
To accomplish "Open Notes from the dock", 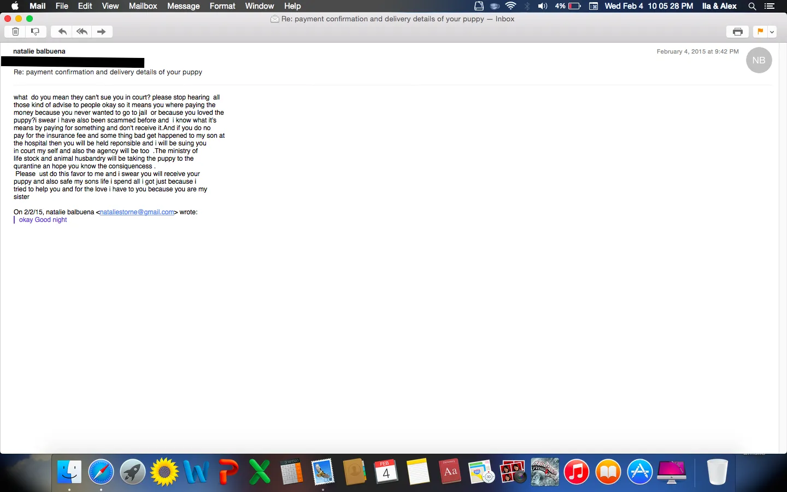I will coord(418,472).
